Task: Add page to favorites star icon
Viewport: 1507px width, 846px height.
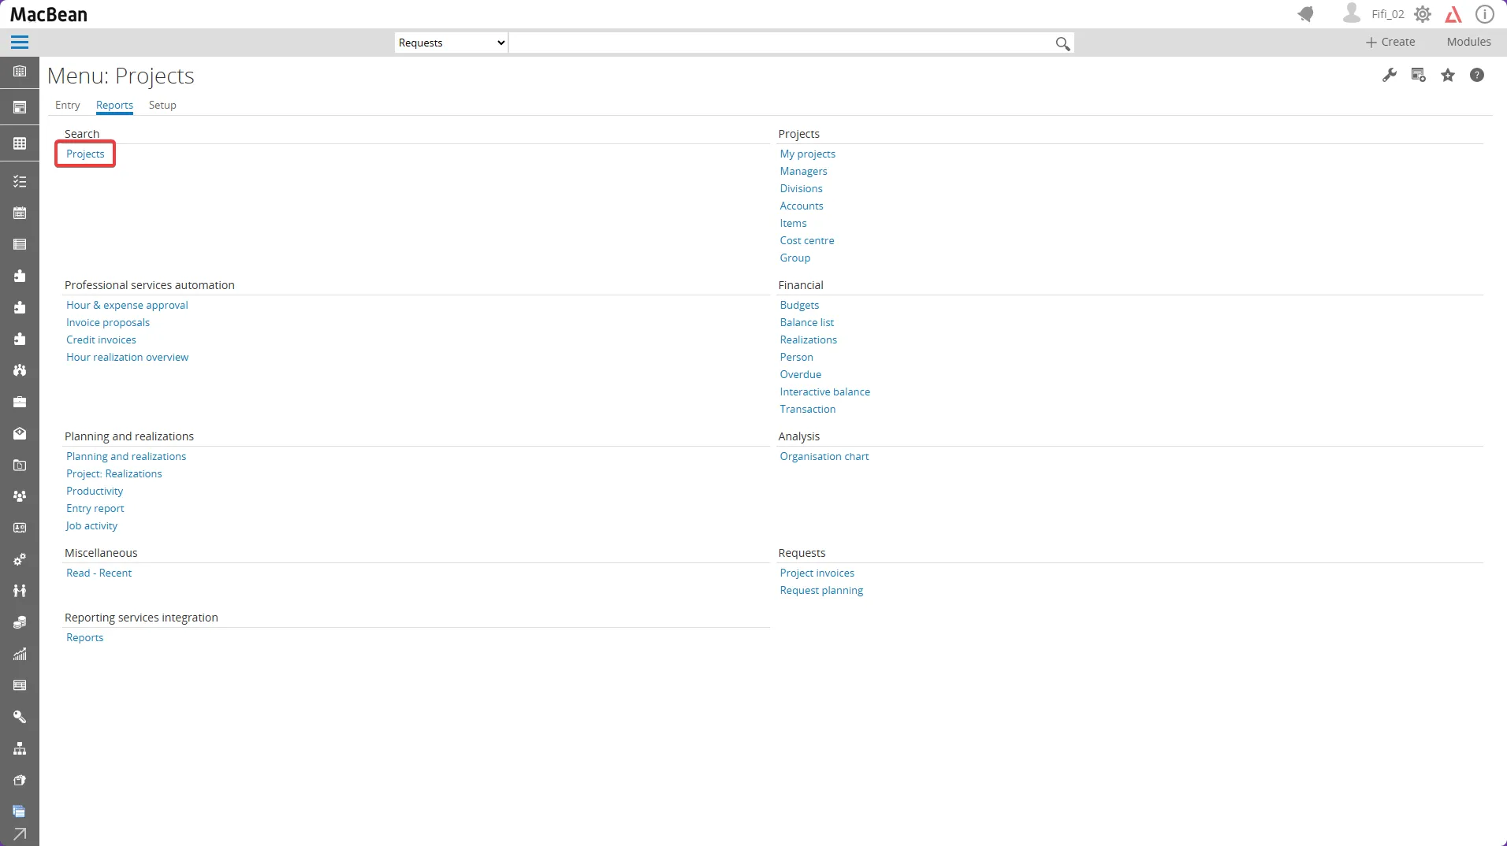Action: click(1448, 76)
